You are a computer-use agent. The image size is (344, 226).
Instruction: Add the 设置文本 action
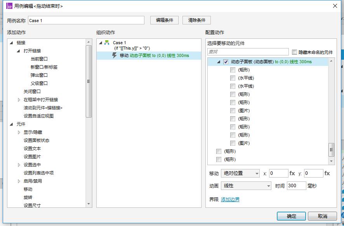click(32, 148)
